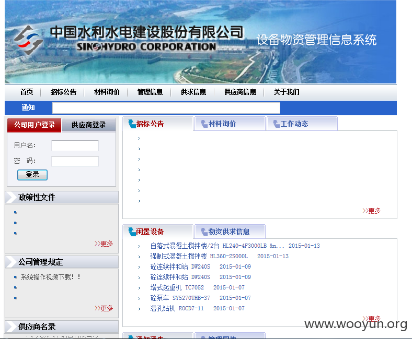This screenshot has height=339, width=412.
Task: Click the arrow icon beside 供应商名录
Action: click(11, 326)
